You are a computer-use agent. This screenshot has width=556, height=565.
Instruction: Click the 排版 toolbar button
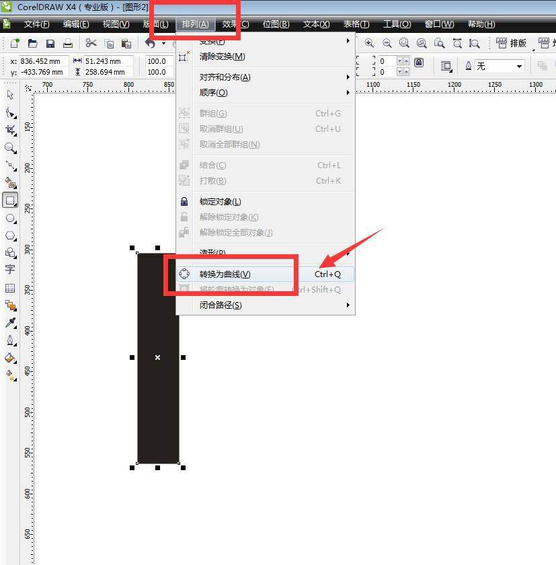click(512, 43)
